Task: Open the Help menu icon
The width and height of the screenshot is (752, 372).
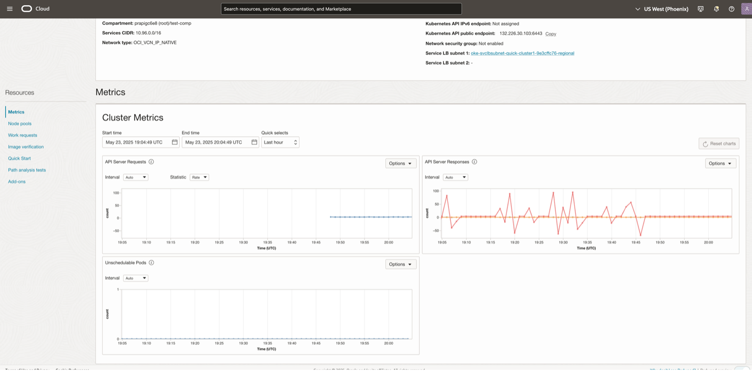Action: coord(731,8)
